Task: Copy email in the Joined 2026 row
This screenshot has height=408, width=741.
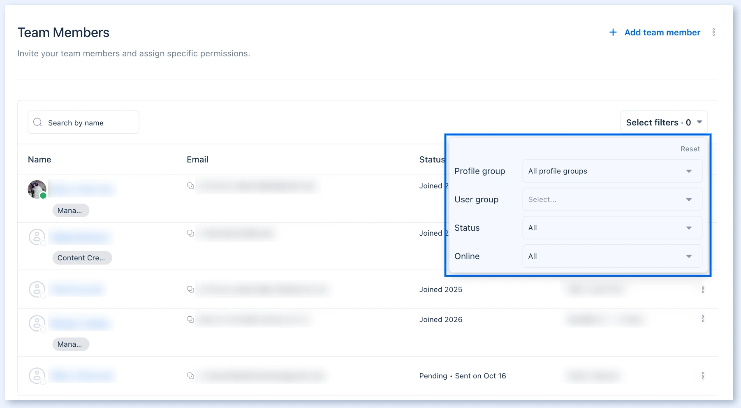Action: 190,320
